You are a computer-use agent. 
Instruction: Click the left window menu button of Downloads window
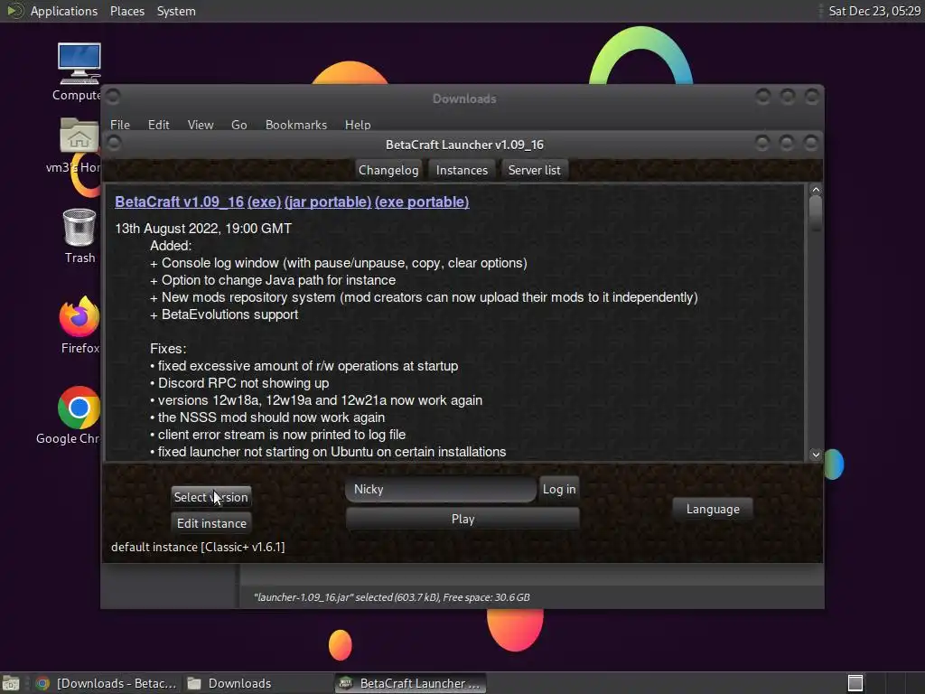pyautogui.click(x=114, y=96)
